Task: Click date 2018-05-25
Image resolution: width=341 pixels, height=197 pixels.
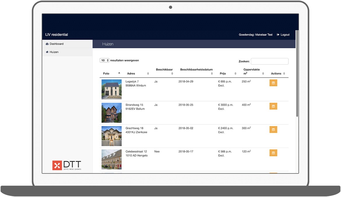Action: coord(186,105)
